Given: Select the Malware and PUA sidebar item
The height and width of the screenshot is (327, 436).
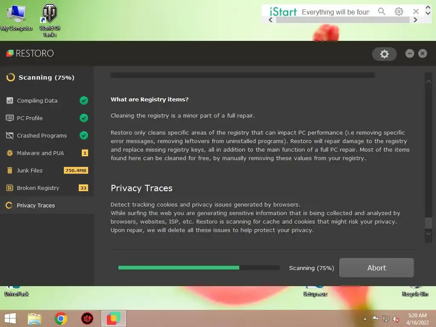Looking at the screenshot, I should click(x=47, y=153).
